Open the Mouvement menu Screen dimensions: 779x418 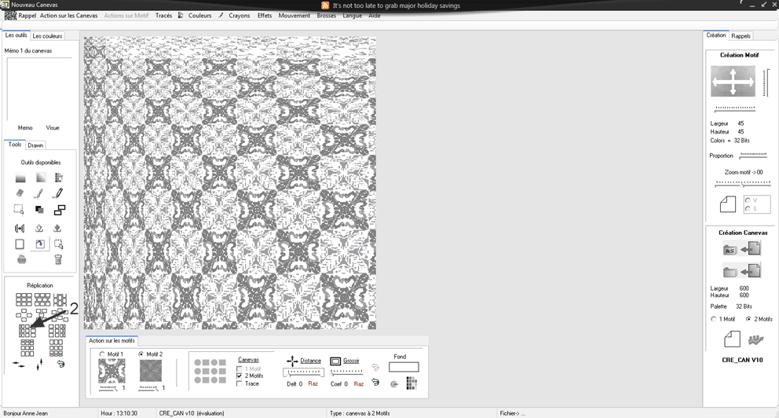click(294, 16)
